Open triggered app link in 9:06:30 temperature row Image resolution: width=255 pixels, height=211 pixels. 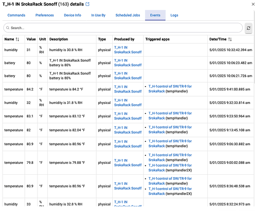170,143
